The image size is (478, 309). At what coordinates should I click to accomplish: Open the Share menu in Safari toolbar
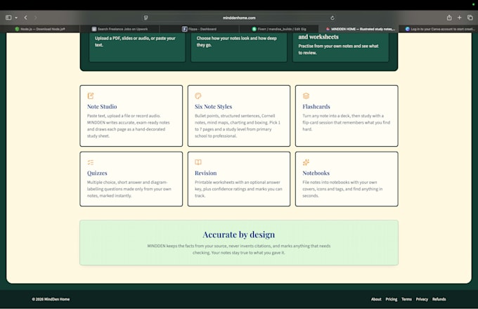coord(449,18)
